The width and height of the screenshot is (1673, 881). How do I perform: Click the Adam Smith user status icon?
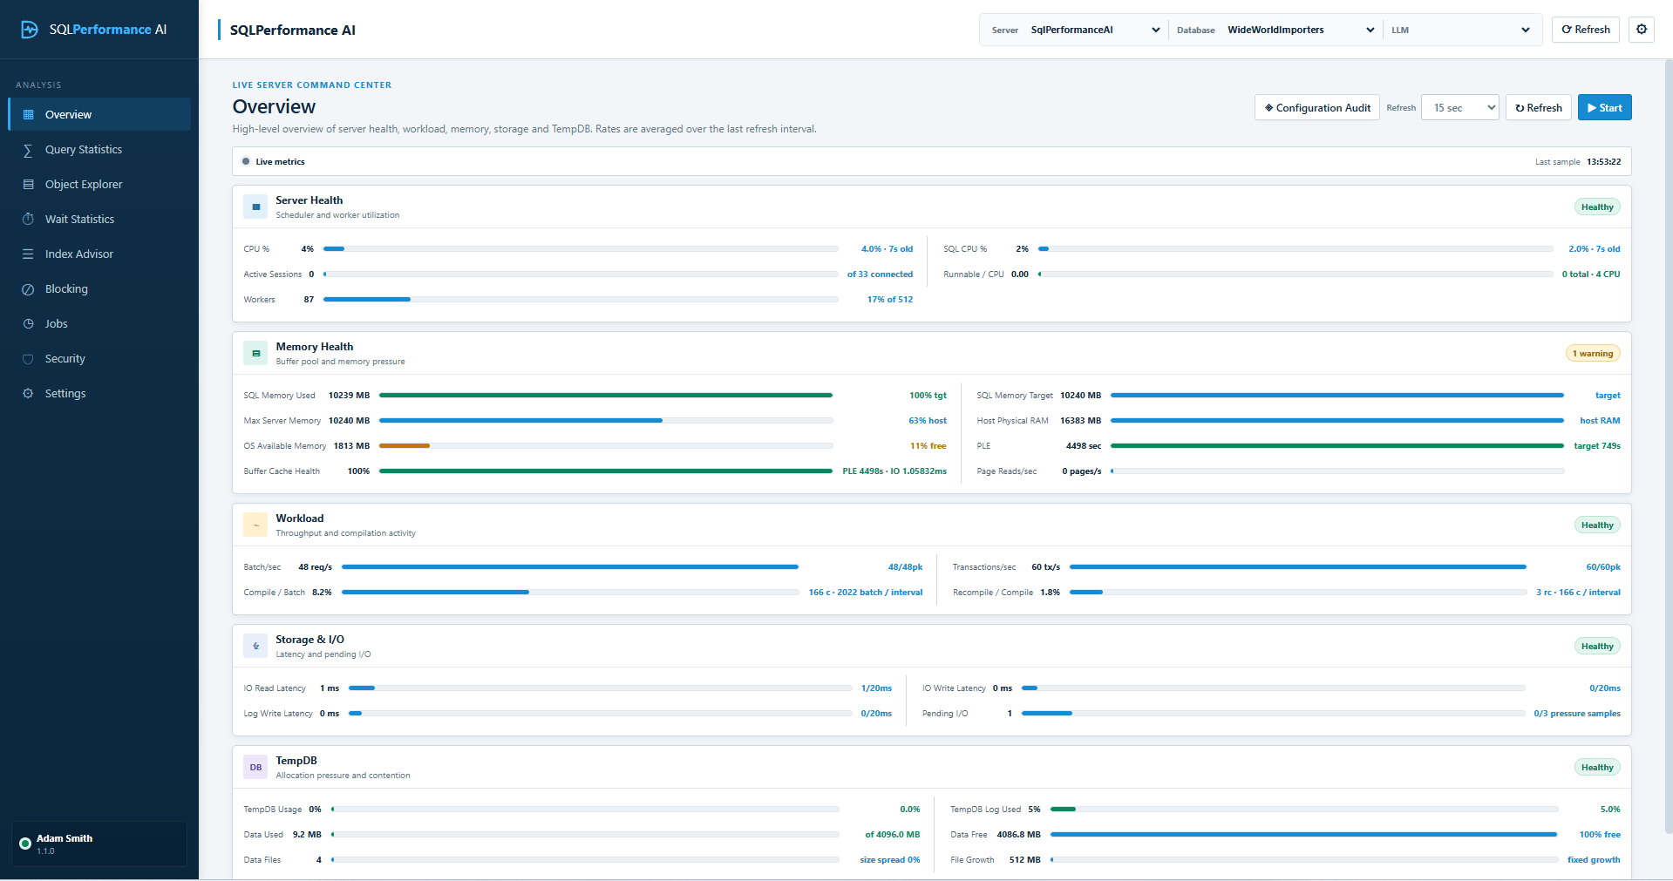point(25,844)
